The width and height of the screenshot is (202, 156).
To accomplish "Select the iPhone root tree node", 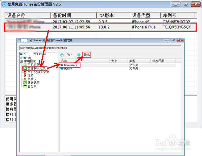I will (x=33, y=54).
